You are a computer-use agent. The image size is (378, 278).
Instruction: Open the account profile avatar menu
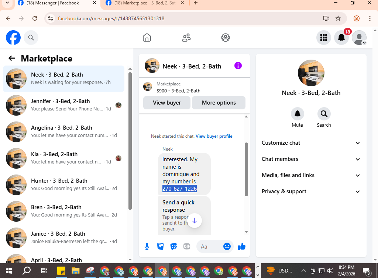coord(359,38)
